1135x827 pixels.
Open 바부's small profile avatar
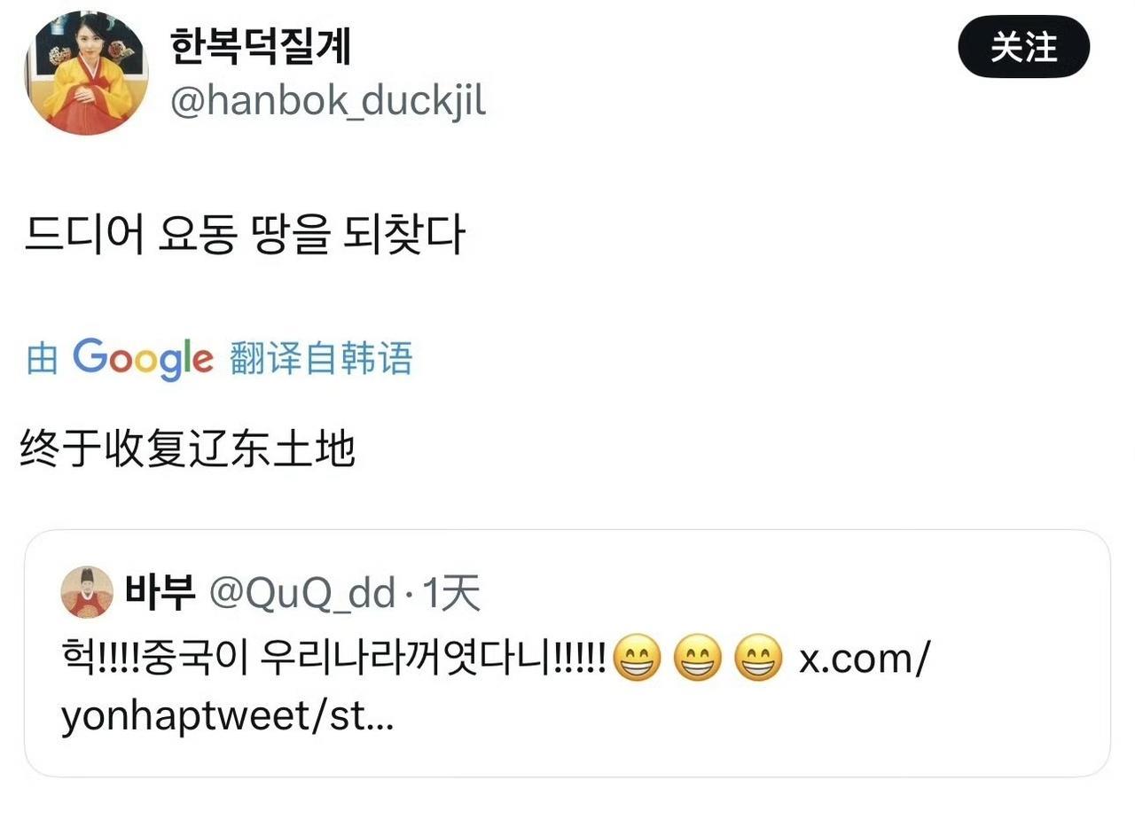(87, 592)
